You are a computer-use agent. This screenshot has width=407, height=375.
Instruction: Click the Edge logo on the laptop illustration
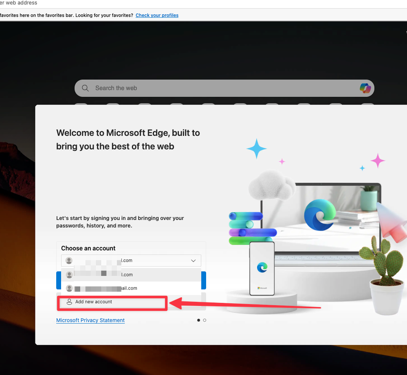pos(319,215)
